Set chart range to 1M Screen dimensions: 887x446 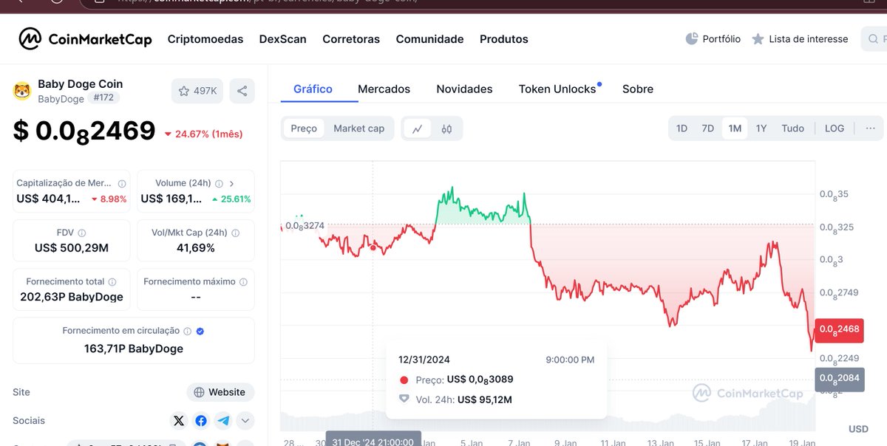tap(735, 128)
